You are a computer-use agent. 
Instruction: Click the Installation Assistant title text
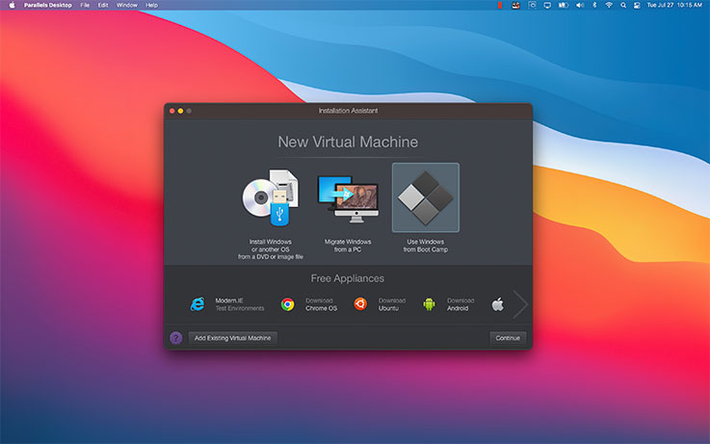pos(348,111)
